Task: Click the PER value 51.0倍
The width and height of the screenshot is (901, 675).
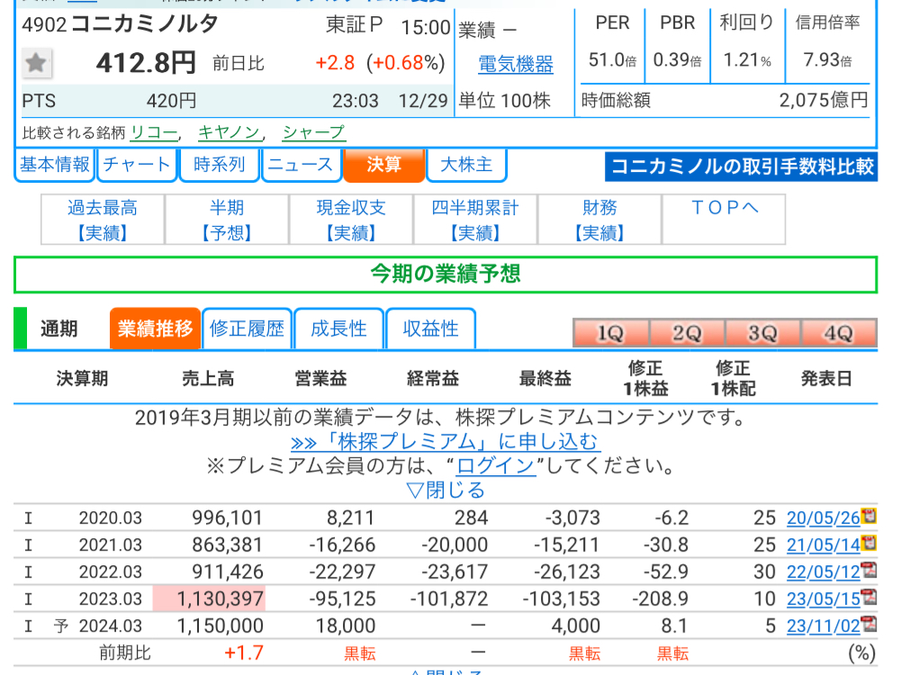Action: (x=613, y=59)
